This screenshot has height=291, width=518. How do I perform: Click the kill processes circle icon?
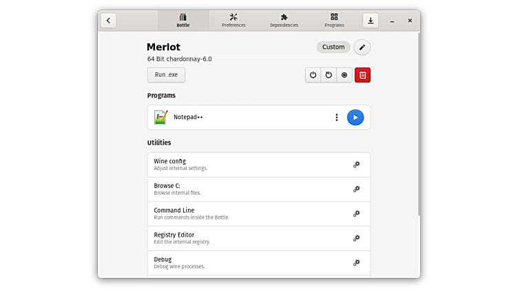point(344,75)
